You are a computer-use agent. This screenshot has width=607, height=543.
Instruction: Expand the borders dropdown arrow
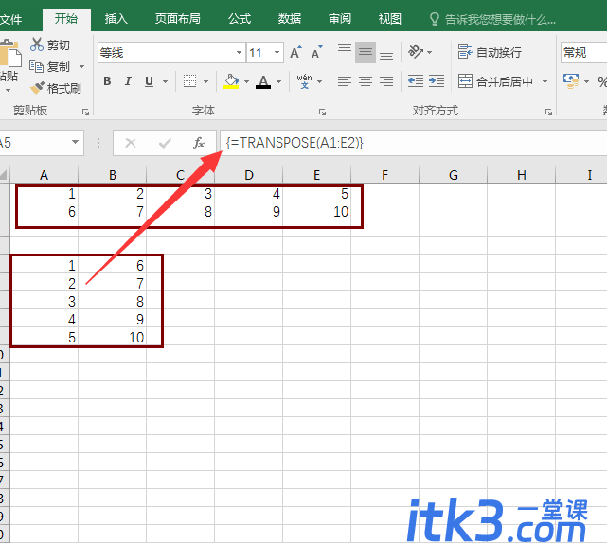tap(205, 81)
